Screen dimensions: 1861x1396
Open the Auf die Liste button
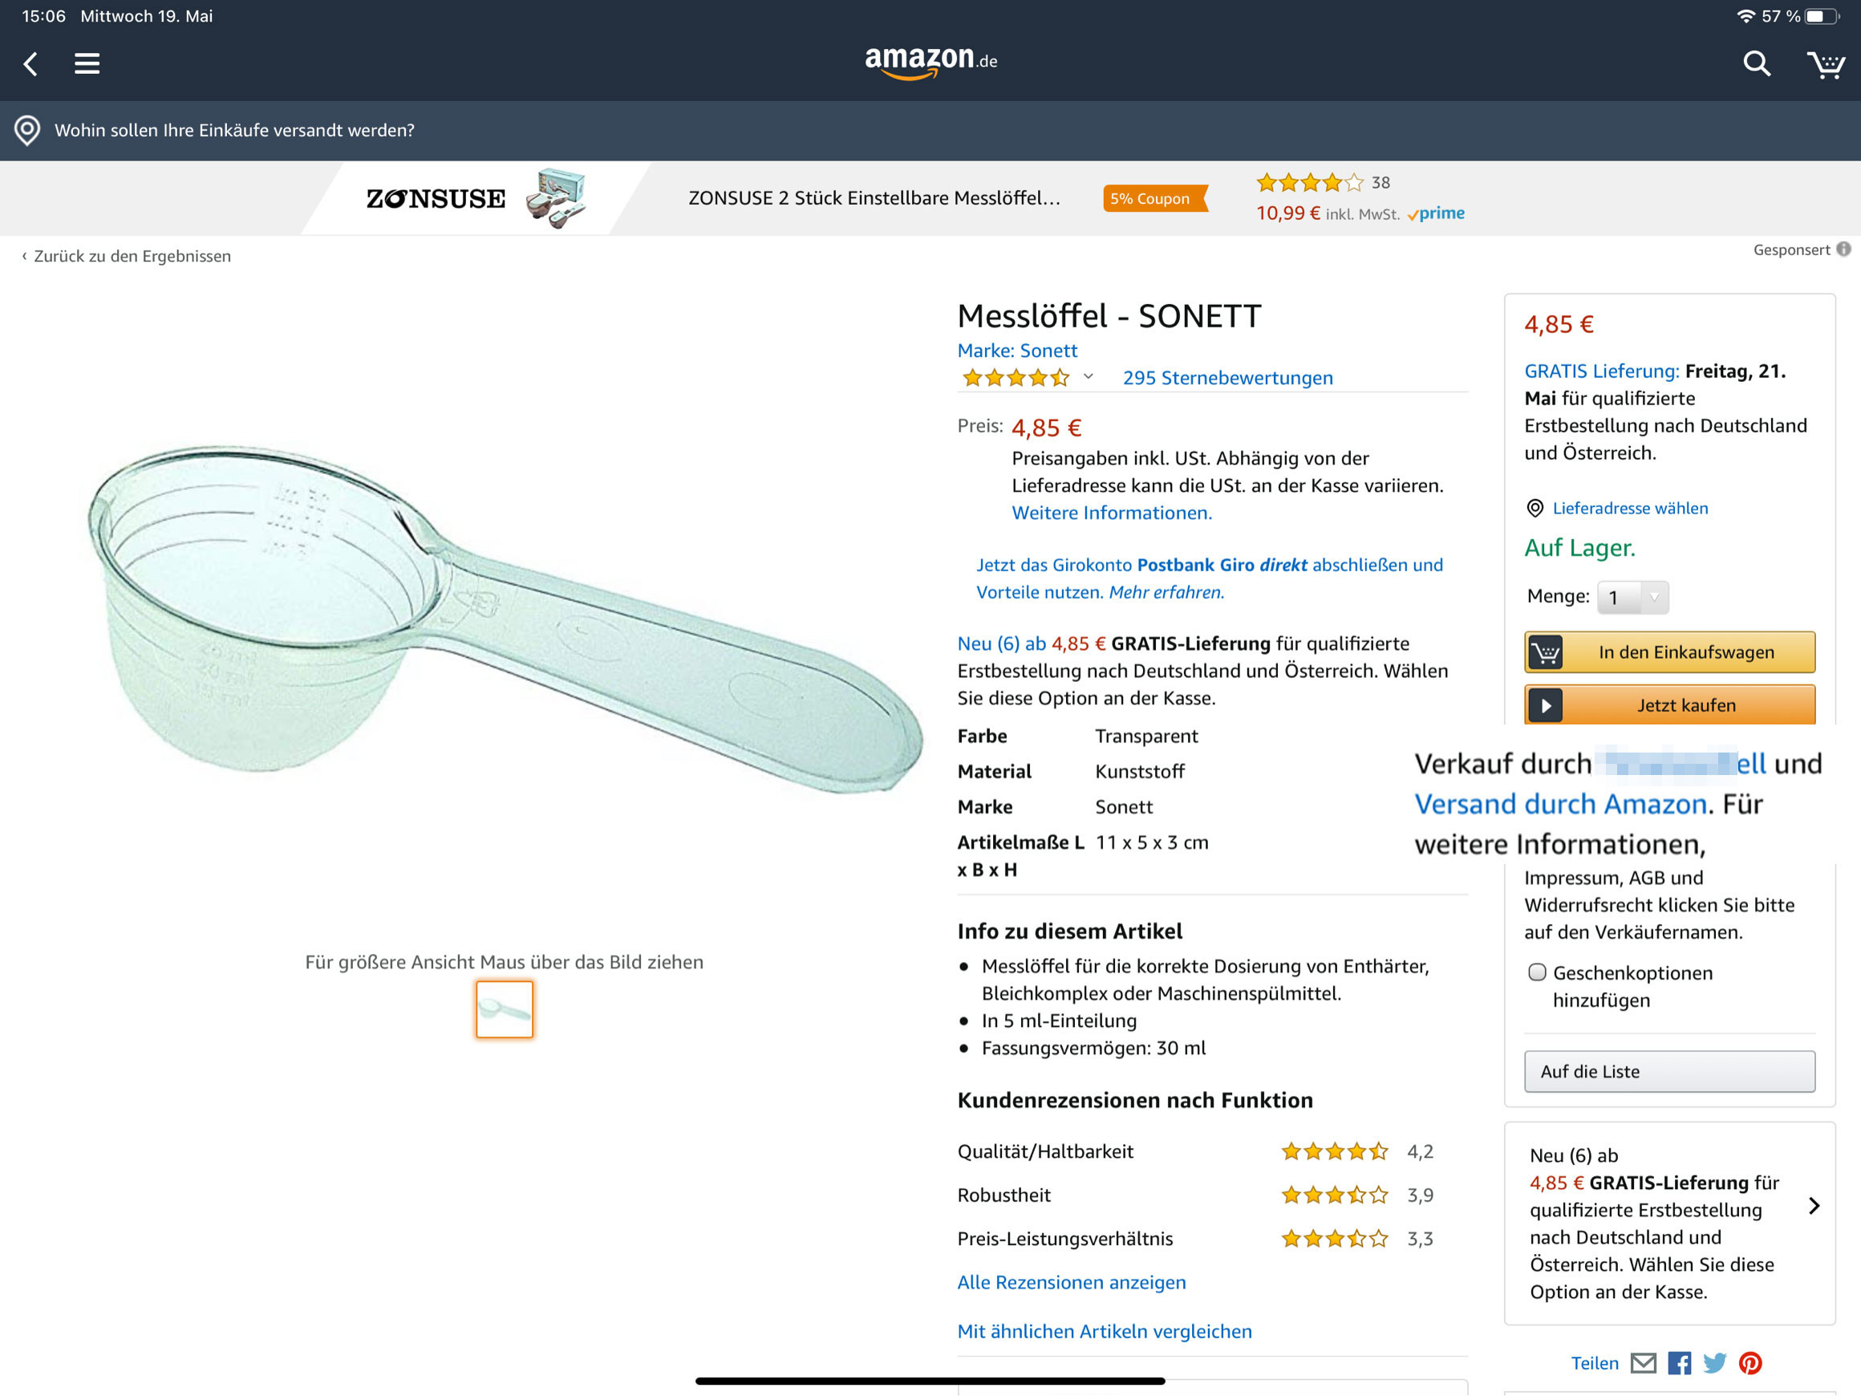[1669, 1071]
